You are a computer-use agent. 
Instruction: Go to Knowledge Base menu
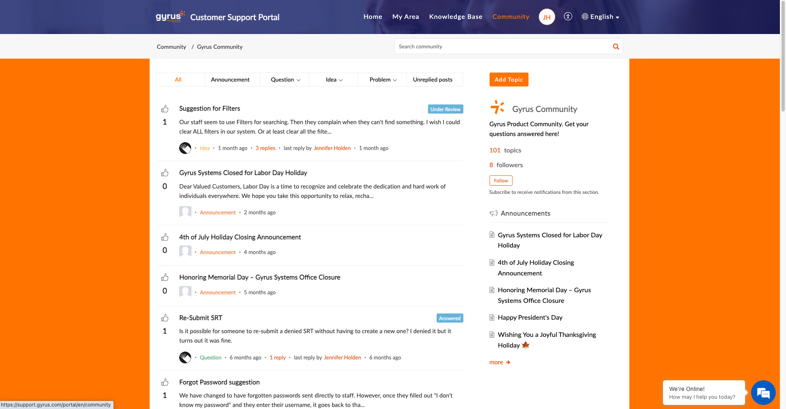pos(456,17)
